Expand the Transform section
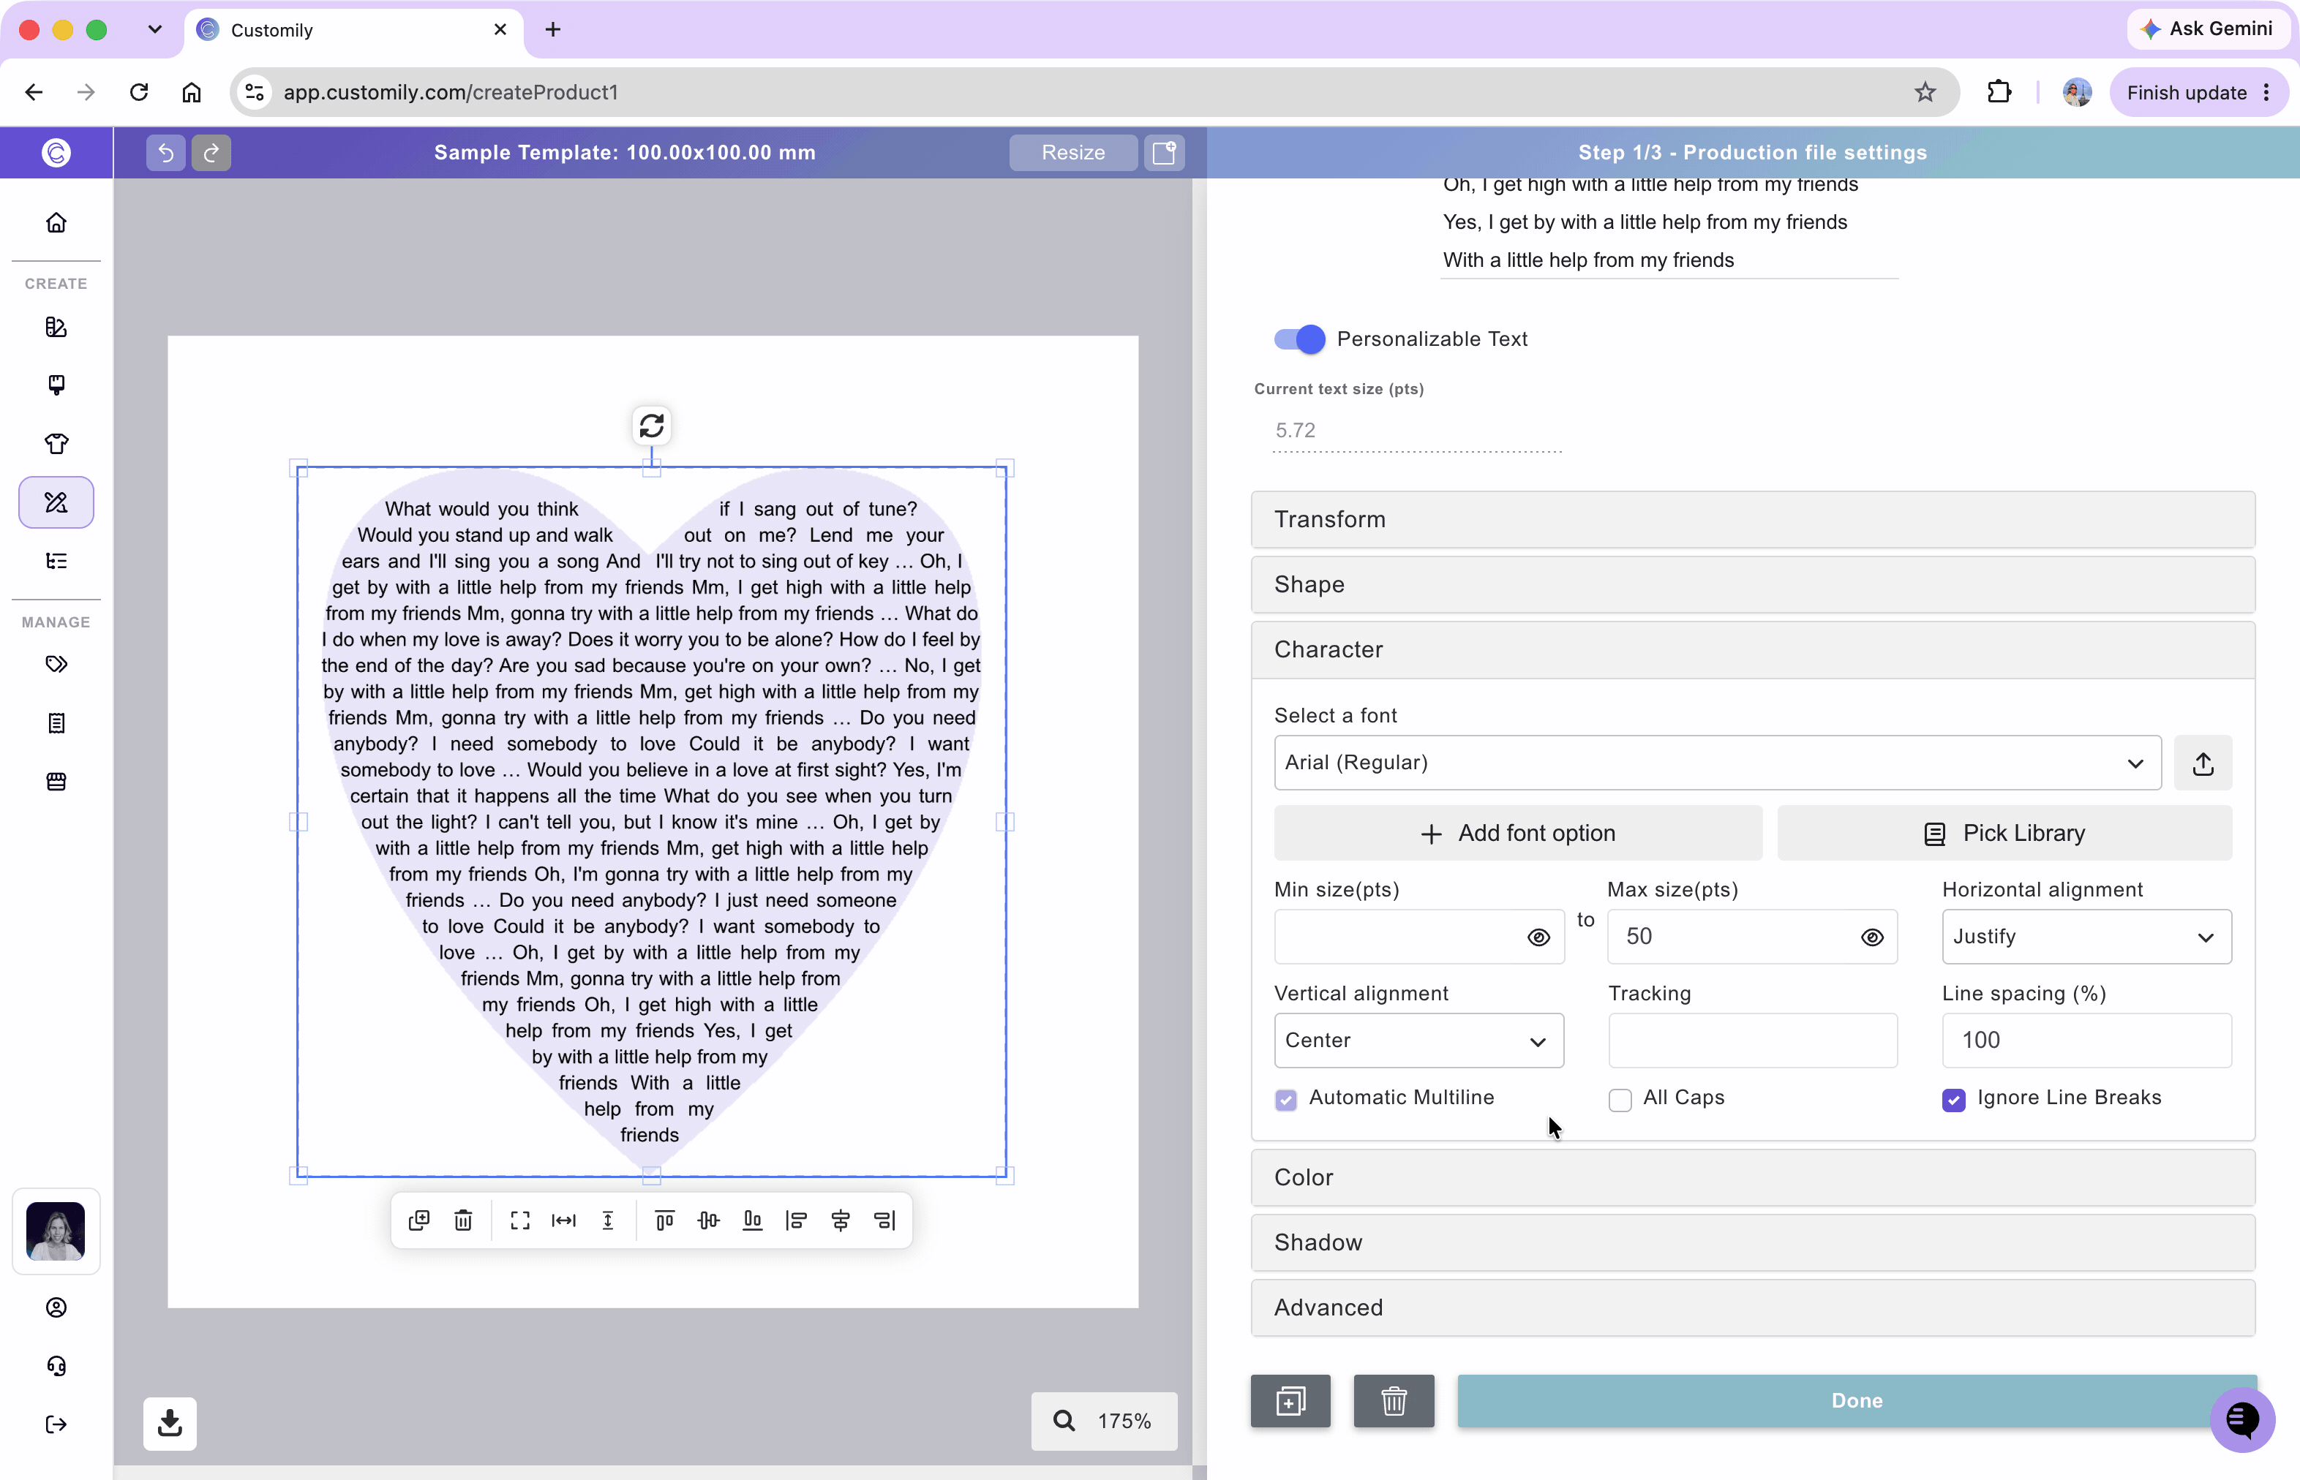 [x=1753, y=520]
